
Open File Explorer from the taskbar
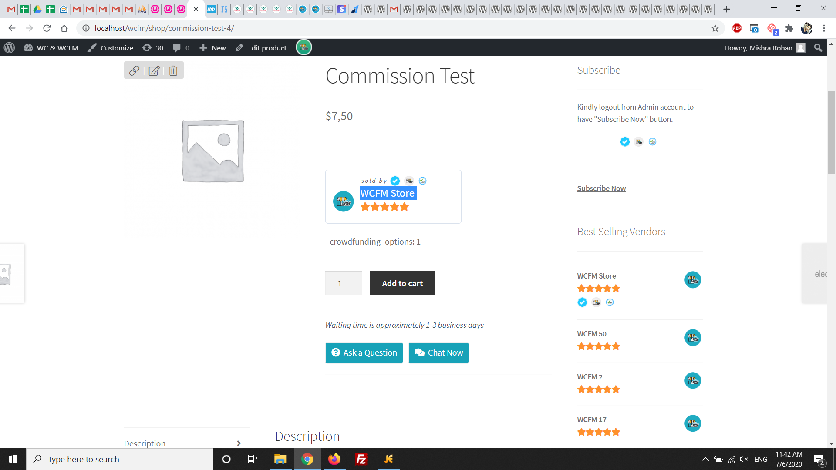[280, 459]
